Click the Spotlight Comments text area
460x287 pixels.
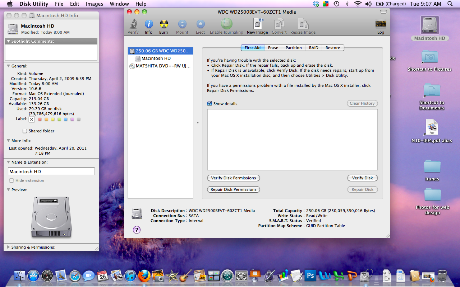coord(51,52)
